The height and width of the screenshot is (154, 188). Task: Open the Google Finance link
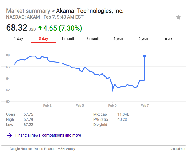(21, 149)
